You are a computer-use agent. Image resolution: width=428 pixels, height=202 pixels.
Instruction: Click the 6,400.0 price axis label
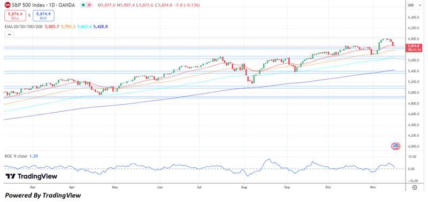(x=414, y=18)
